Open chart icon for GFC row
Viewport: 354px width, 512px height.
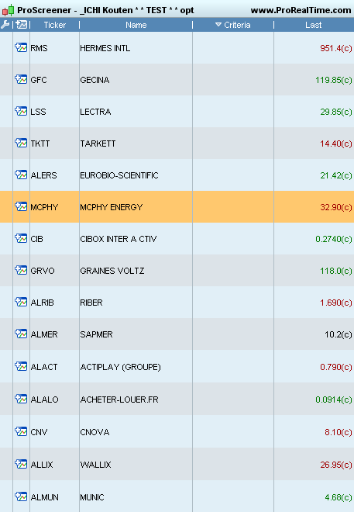coord(21,79)
